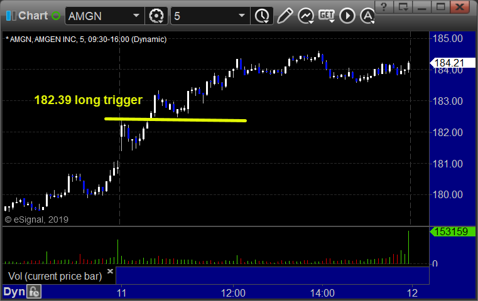Select the AMGN, AMGEN INC chart title text

(86, 40)
